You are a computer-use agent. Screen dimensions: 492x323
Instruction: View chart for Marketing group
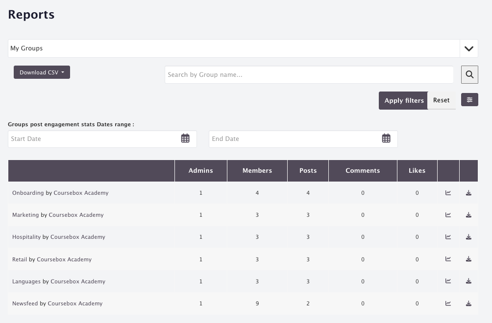click(x=448, y=215)
